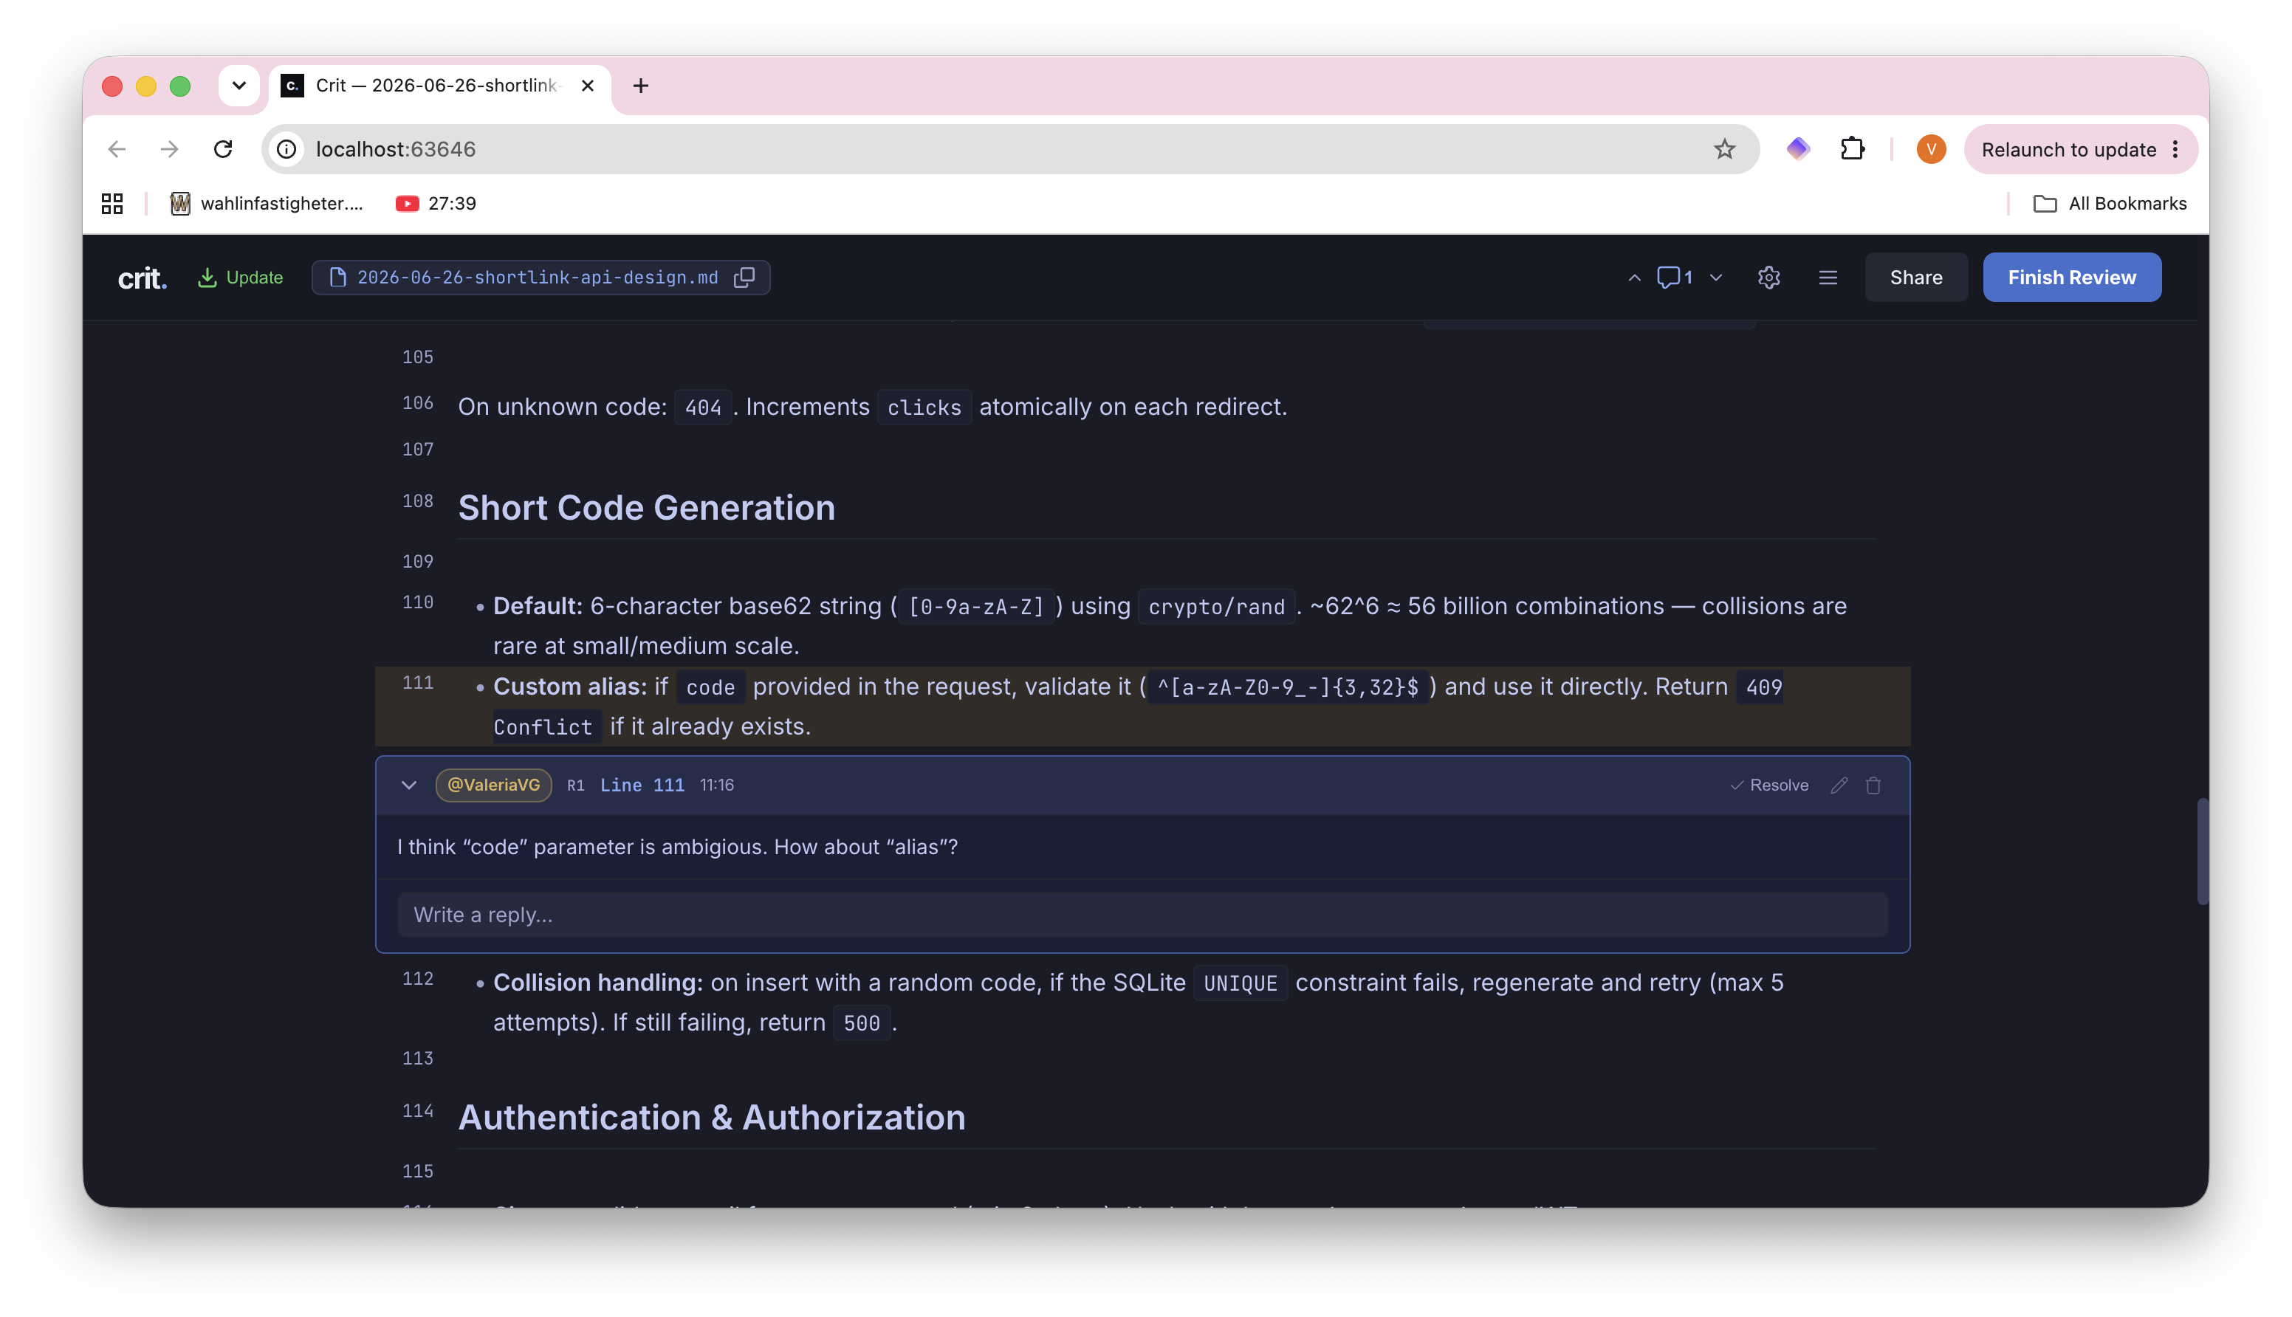Open a new tab with plus
Screen dimensions: 2292x1317
pos(640,85)
